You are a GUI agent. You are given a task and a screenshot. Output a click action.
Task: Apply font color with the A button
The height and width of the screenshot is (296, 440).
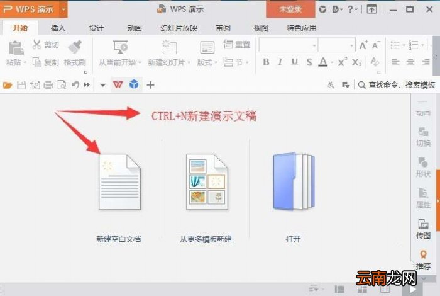pyautogui.click(x=323, y=62)
